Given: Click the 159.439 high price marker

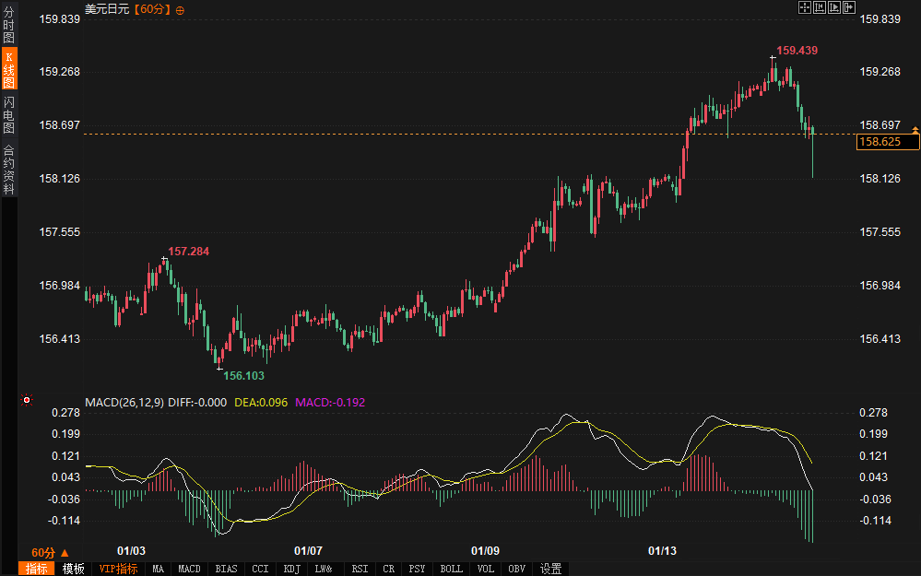Looking at the screenshot, I should [x=797, y=51].
